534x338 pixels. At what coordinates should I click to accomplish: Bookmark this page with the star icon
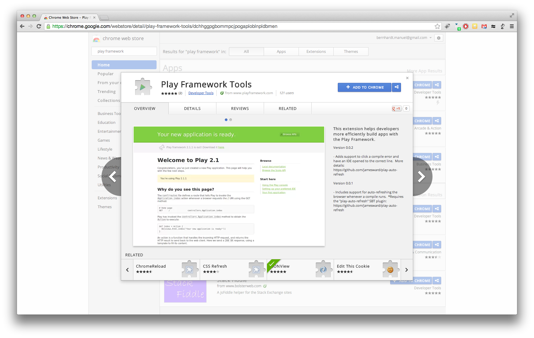[437, 26]
